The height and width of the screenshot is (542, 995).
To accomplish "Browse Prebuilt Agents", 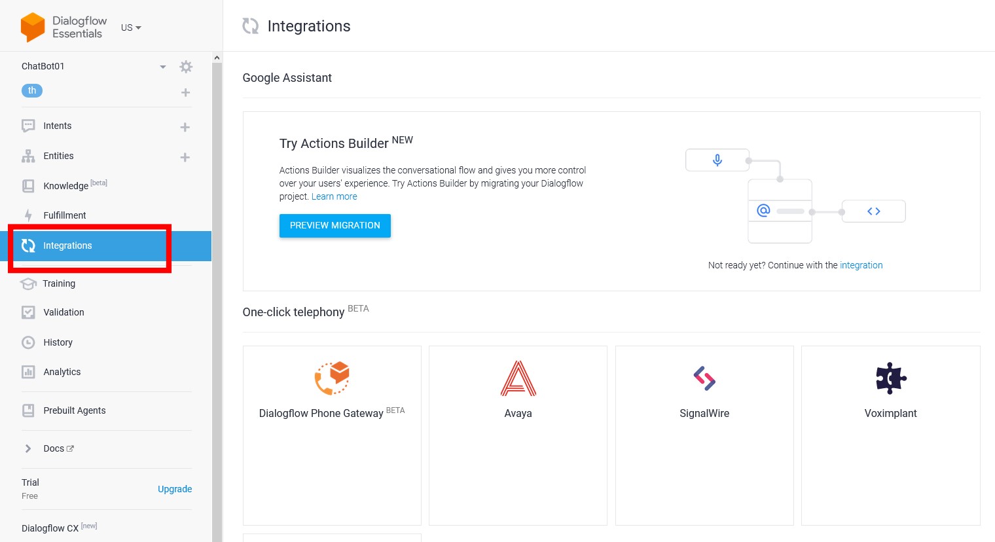I will [x=75, y=410].
